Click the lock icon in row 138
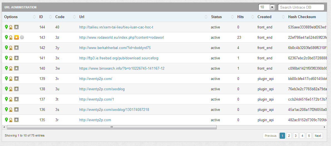 point(11,89)
